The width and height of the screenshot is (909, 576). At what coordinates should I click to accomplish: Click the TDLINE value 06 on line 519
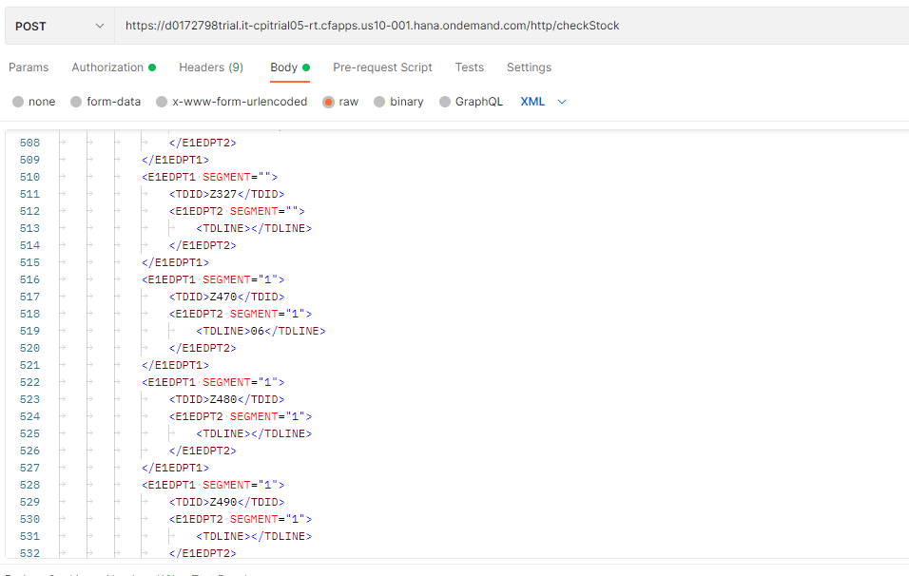256,331
